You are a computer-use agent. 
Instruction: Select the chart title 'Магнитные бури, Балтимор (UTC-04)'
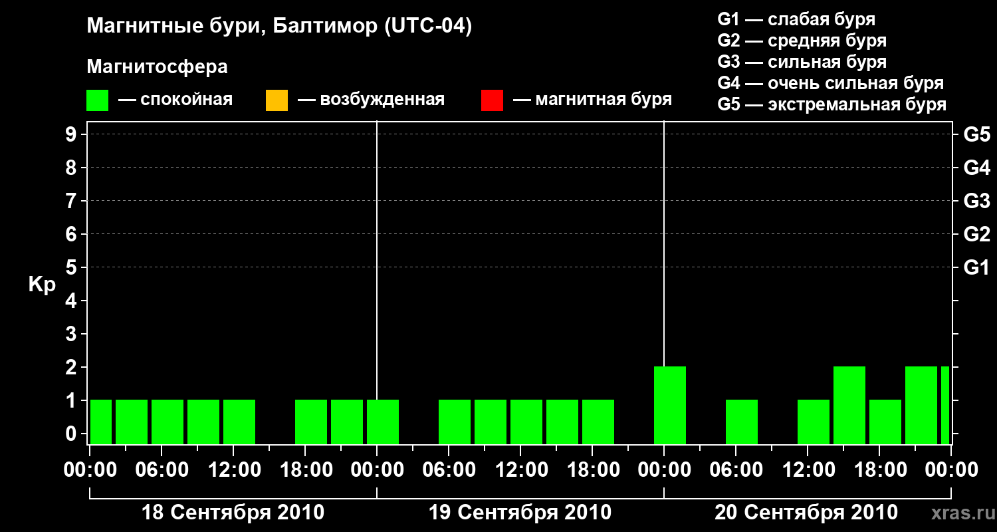(279, 27)
